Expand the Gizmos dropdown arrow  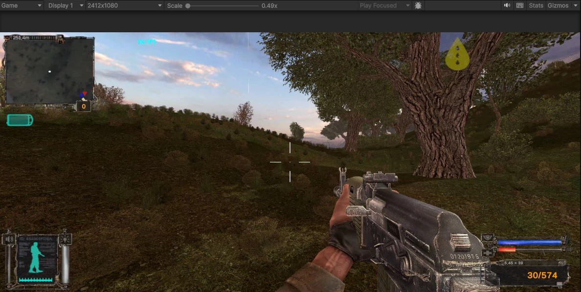[575, 5]
